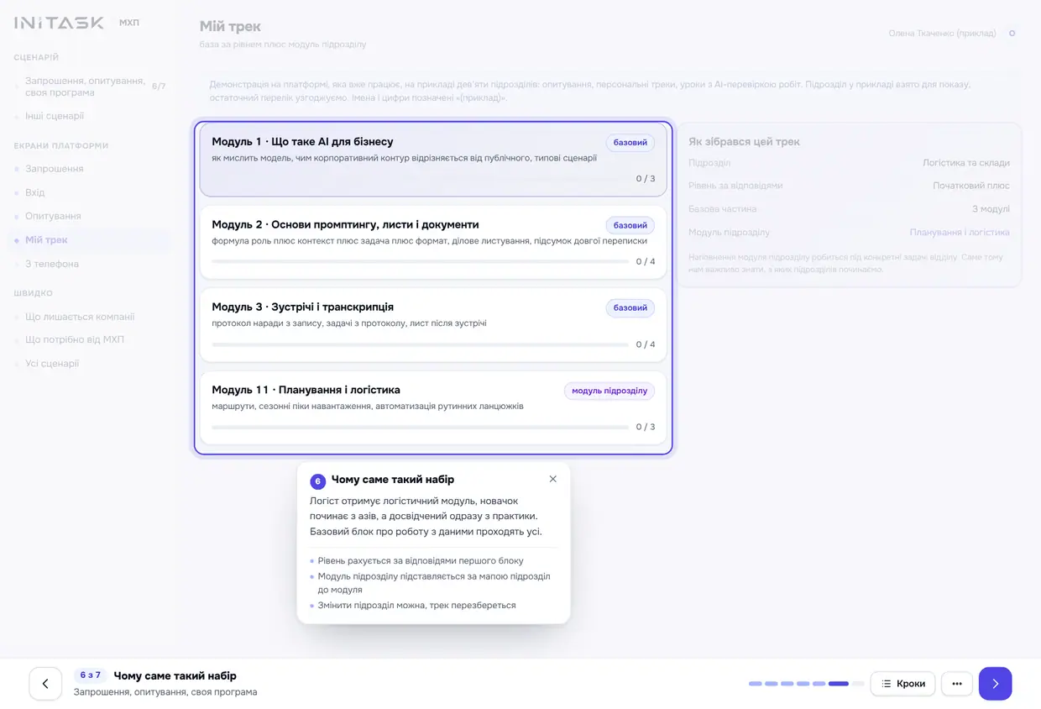The height and width of the screenshot is (709, 1041).
Task: Click the 'Планування і логістика' value in track summary
Action: (960, 233)
